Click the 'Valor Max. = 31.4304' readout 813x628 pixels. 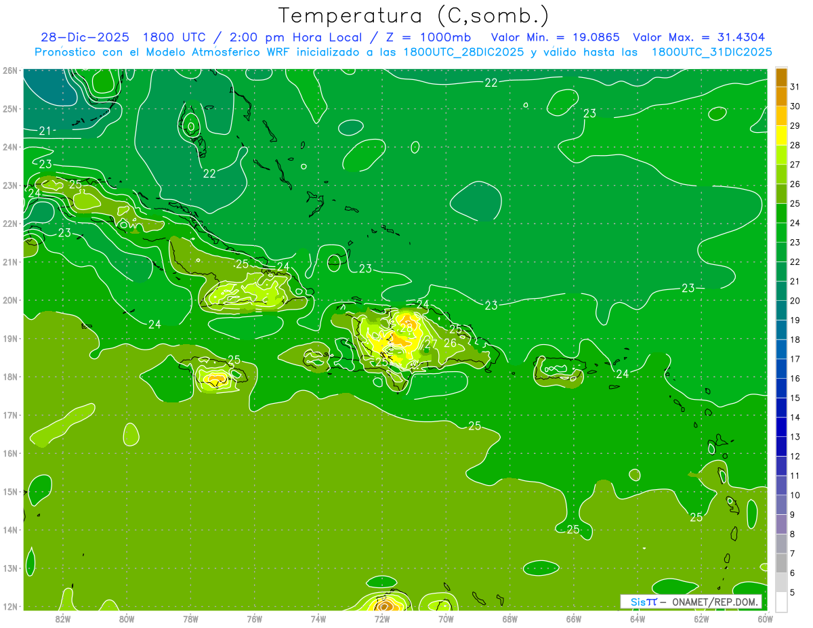tap(699, 37)
